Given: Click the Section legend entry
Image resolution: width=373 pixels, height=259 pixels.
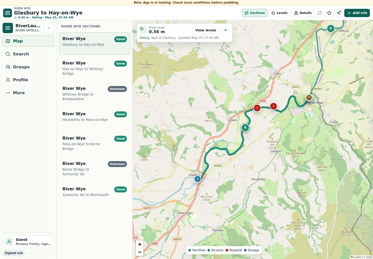Looking at the screenshot, I should pos(197,250).
